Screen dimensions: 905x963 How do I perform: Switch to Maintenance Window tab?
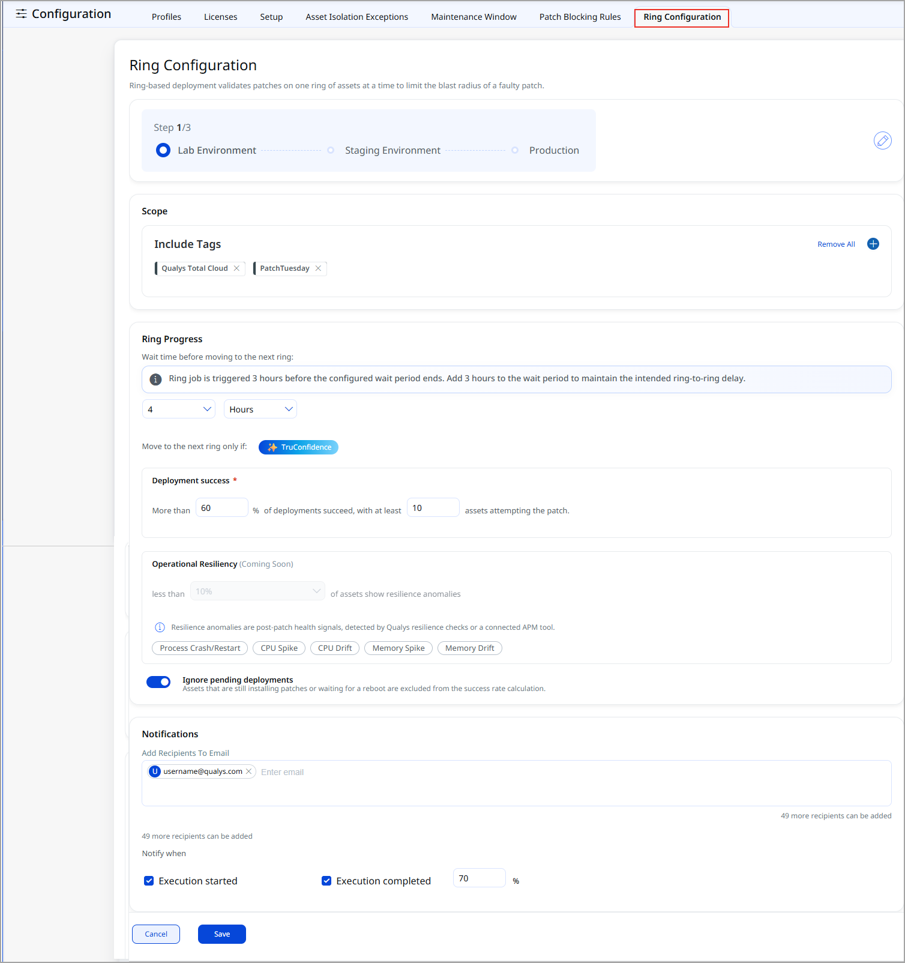click(474, 17)
